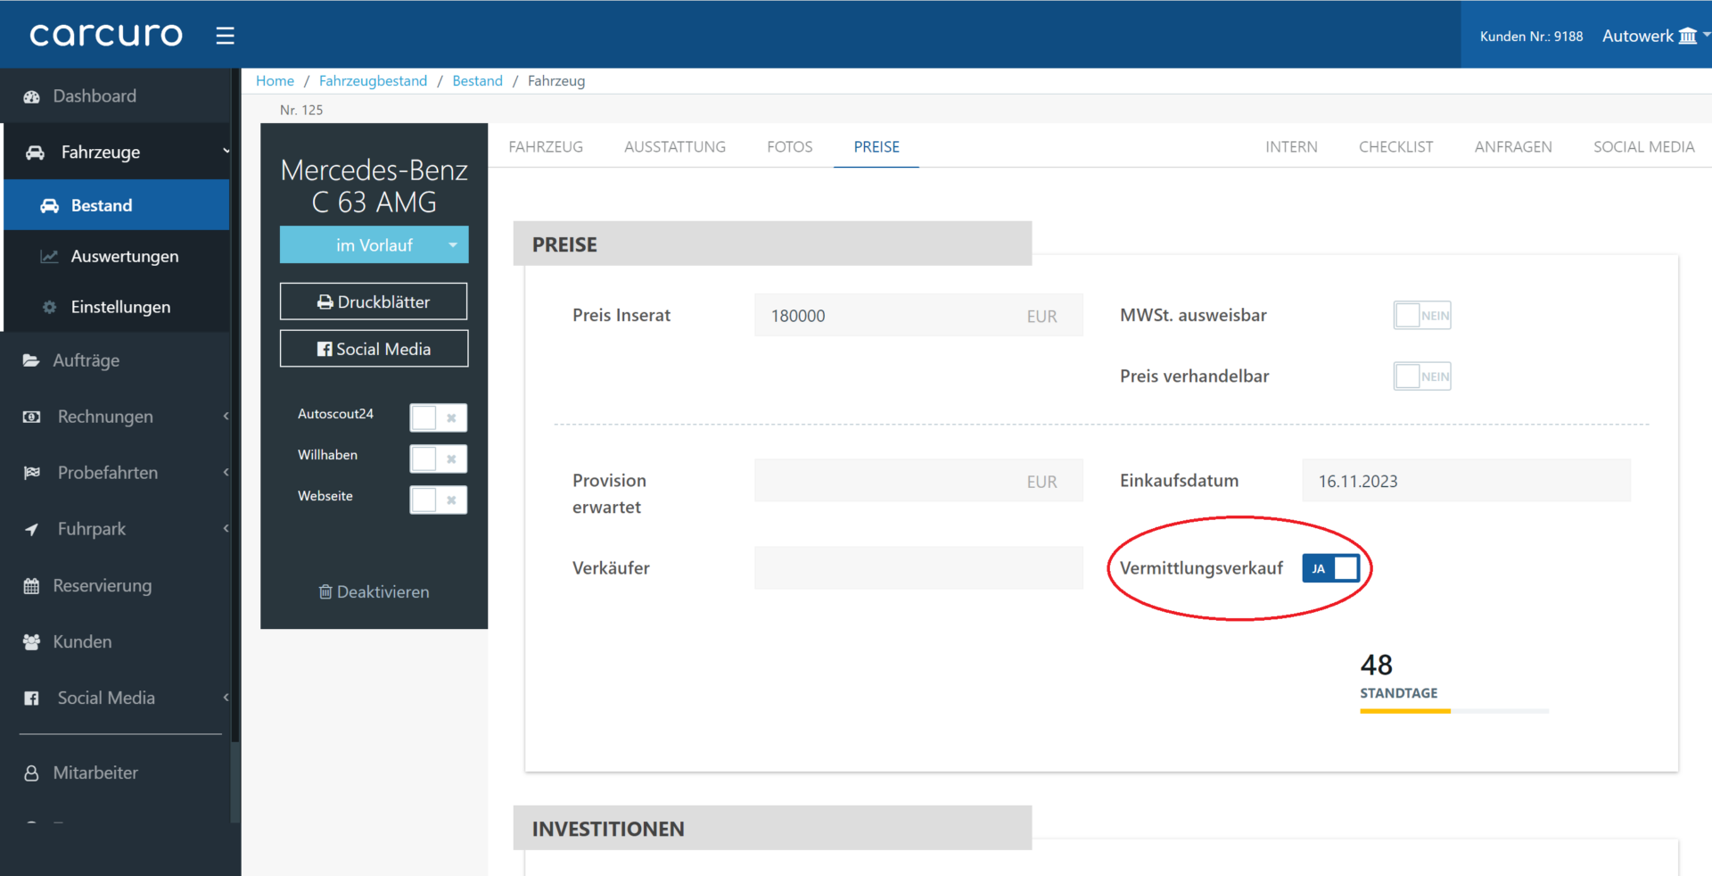The width and height of the screenshot is (1712, 876).
Task: Click the carcuro logo
Action: pyautogui.click(x=106, y=35)
